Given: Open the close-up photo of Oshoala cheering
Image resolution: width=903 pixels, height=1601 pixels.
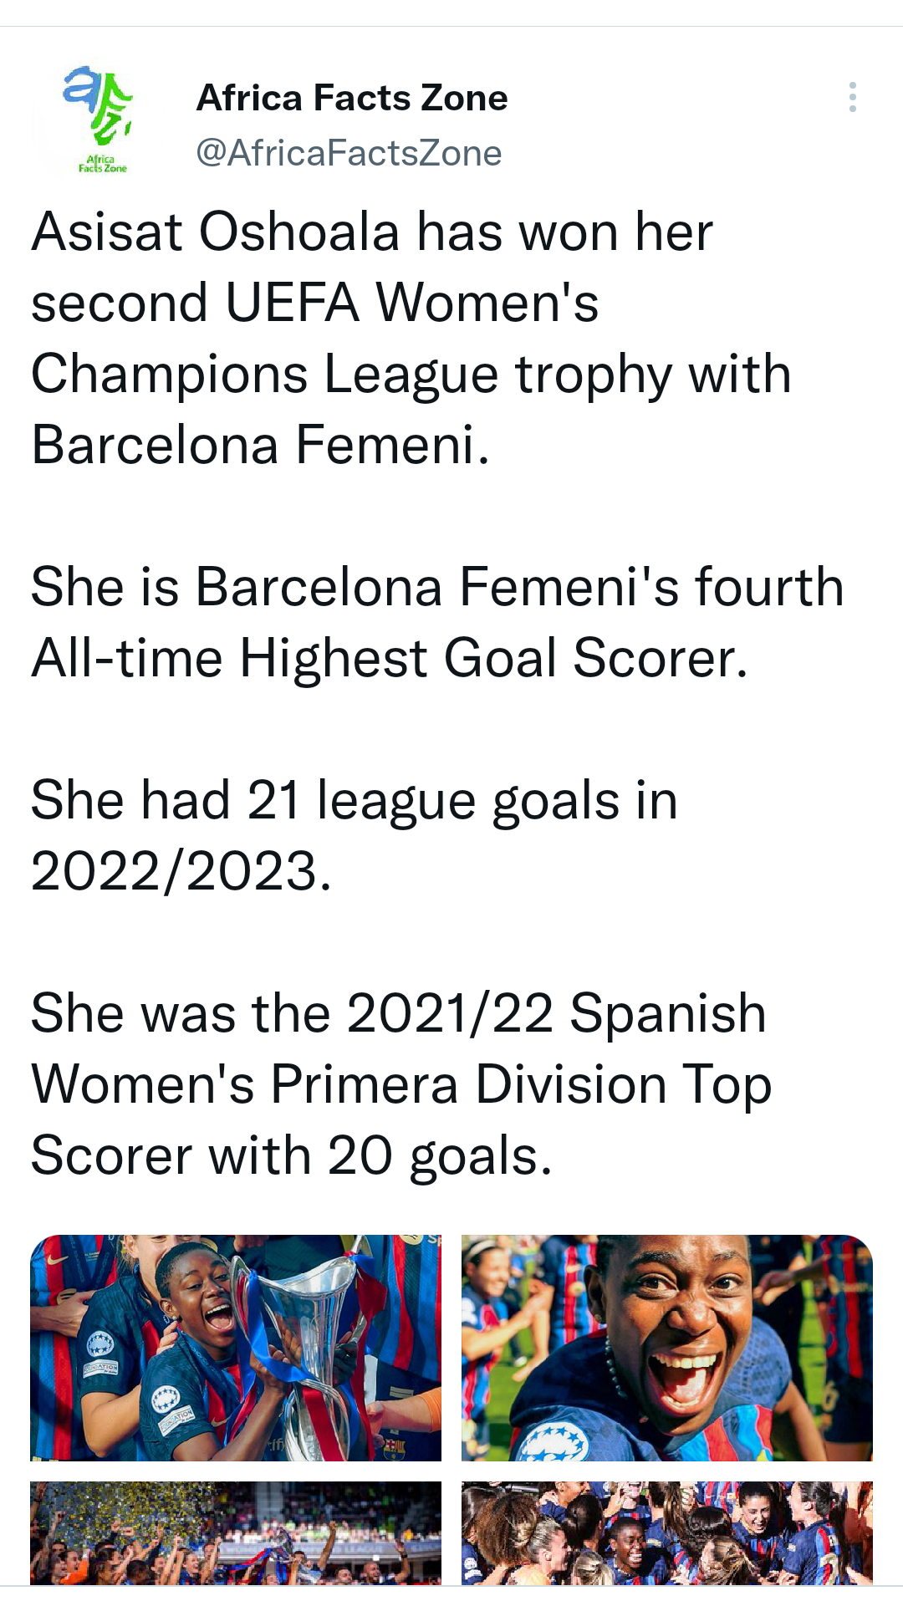Looking at the screenshot, I should point(666,1347).
